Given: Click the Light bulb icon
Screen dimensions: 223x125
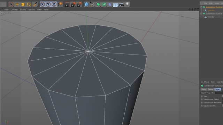Looking at the screenshot, I should [x=127, y=4].
